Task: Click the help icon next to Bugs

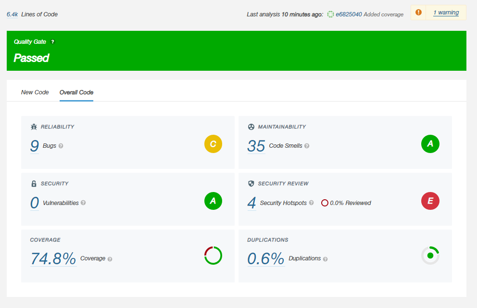Action: tap(61, 146)
